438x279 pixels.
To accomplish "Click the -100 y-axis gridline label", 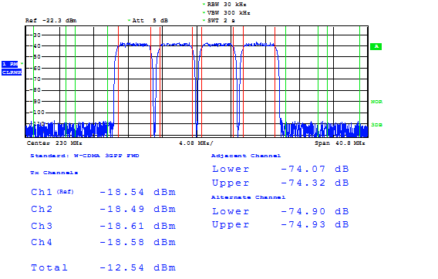I will (x=36, y=113).
